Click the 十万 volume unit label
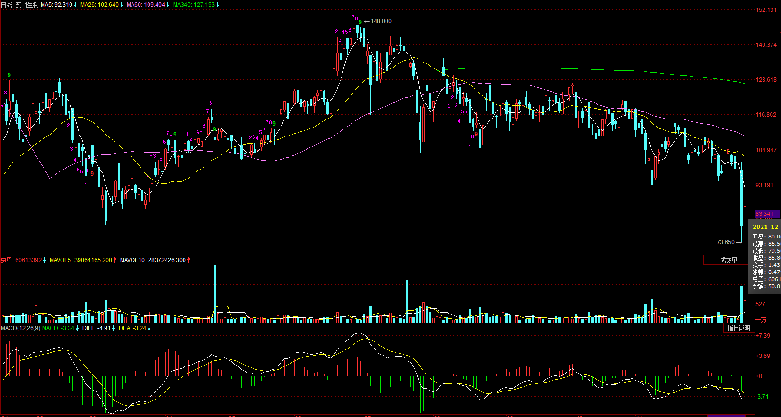Viewport: 781px width, 417px height. click(761, 320)
